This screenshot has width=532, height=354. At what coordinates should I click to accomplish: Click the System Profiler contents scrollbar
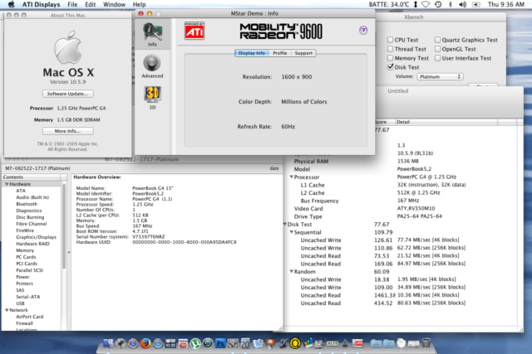coord(64,226)
